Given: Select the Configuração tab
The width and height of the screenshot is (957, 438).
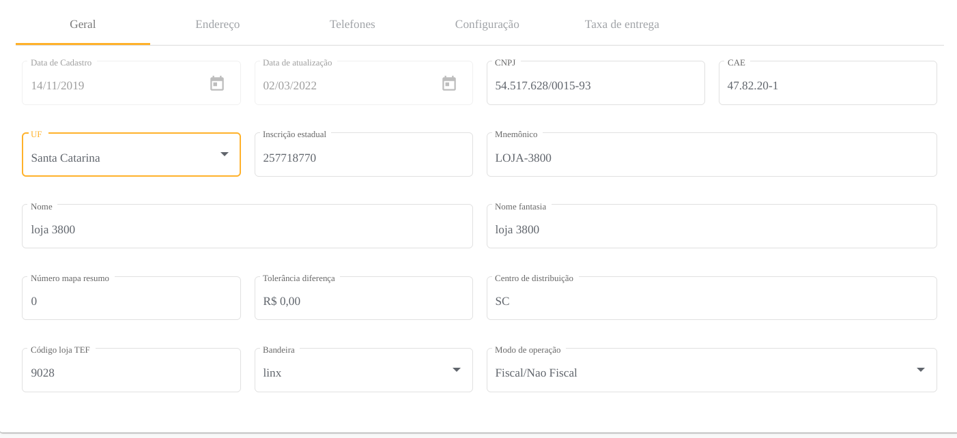Looking at the screenshot, I should (487, 25).
